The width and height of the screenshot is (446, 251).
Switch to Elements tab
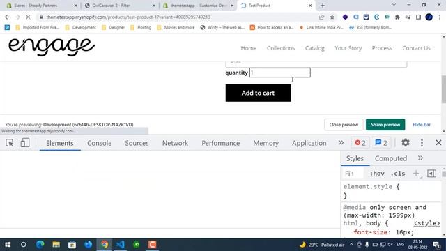[60, 143]
